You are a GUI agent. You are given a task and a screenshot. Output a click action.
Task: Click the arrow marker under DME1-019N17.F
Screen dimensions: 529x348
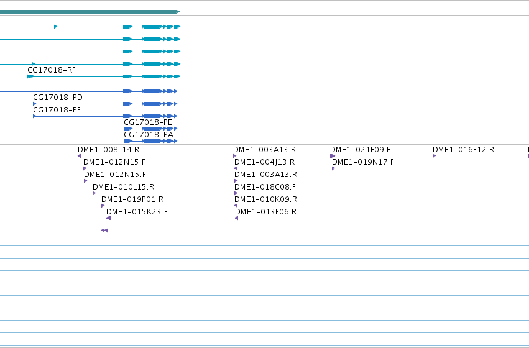(x=333, y=168)
